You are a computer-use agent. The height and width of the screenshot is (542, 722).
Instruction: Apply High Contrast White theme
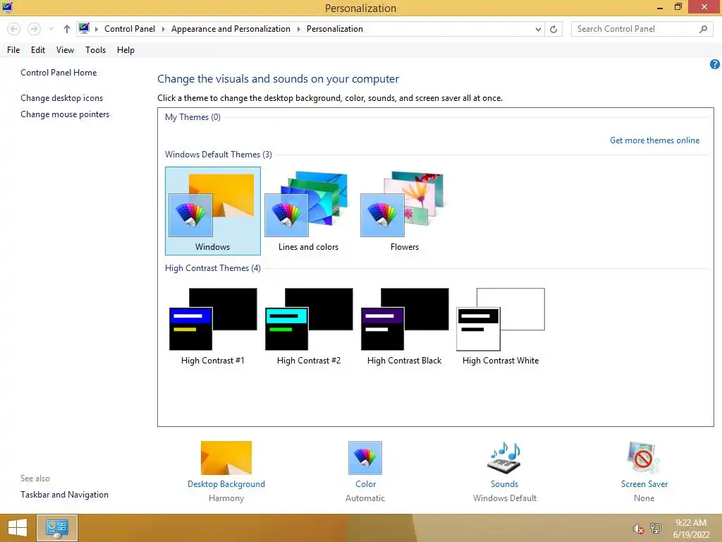tap(501, 326)
